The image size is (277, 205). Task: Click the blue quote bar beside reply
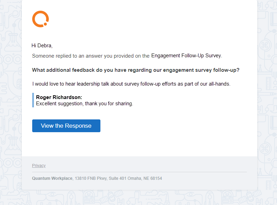[x=33, y=100]
